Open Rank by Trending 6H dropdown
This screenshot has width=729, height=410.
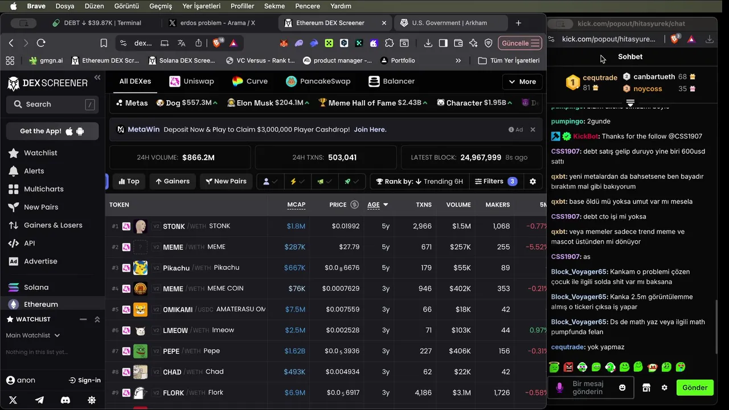point(419,182)
